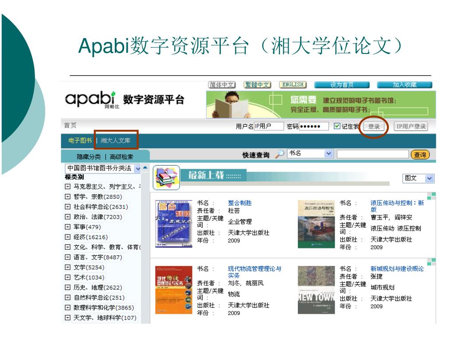Open the 中国图书馆图书分类法 dropdown
The image size is (454, 340).
tap(138, 169)
